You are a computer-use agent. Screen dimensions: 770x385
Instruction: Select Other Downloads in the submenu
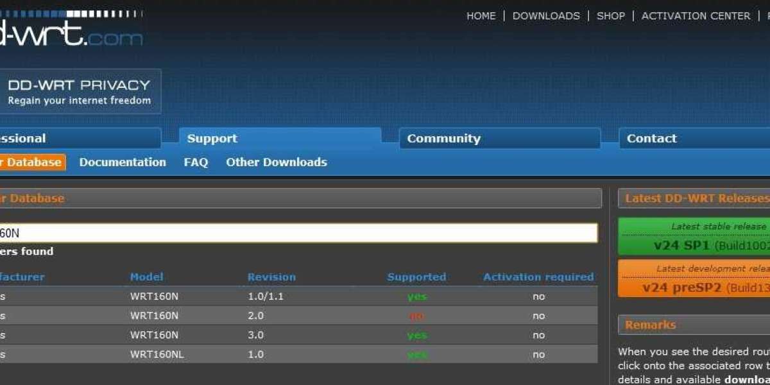point(276,162)
